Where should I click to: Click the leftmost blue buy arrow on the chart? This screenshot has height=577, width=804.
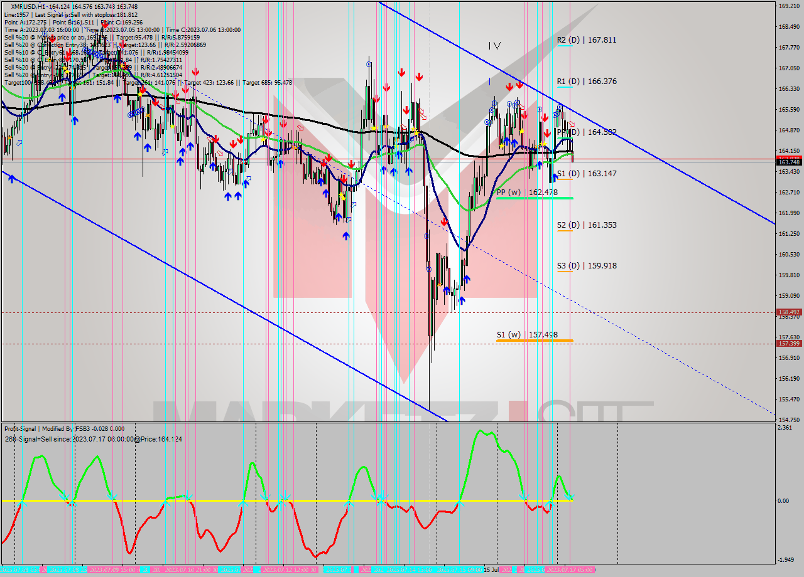(x=11, y=178)
